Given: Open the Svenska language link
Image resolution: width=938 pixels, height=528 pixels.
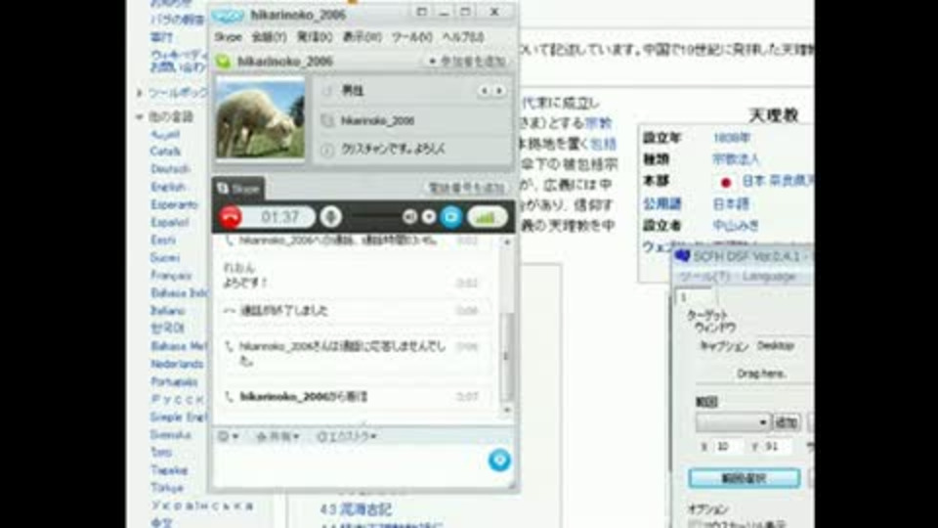Looking at the screenshot, I should [170, 434].
